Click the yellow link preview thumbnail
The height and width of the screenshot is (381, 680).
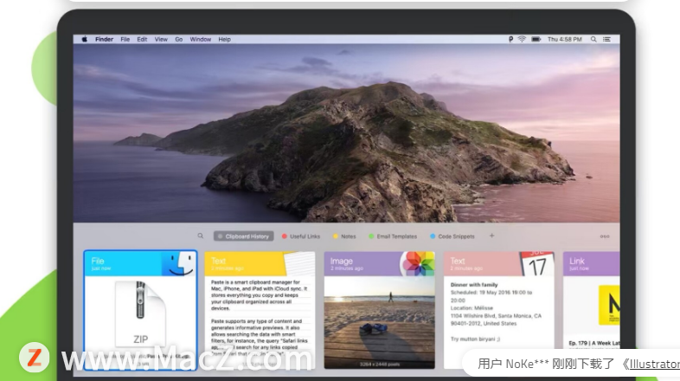click(x=609, y=305)
